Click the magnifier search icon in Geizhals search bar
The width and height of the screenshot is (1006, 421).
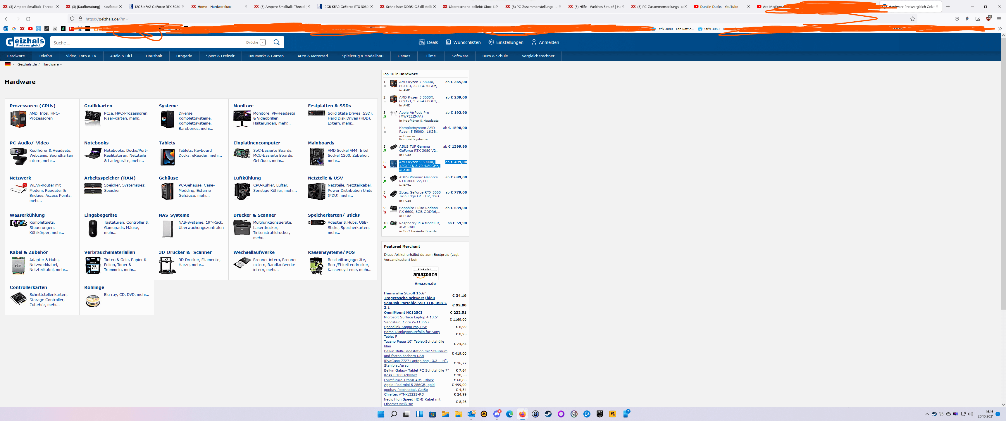click(276, 43)
